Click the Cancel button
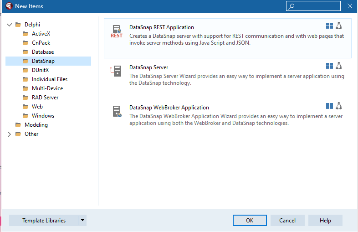This screenshot has width=358, height=232. [x=287, y=220]
